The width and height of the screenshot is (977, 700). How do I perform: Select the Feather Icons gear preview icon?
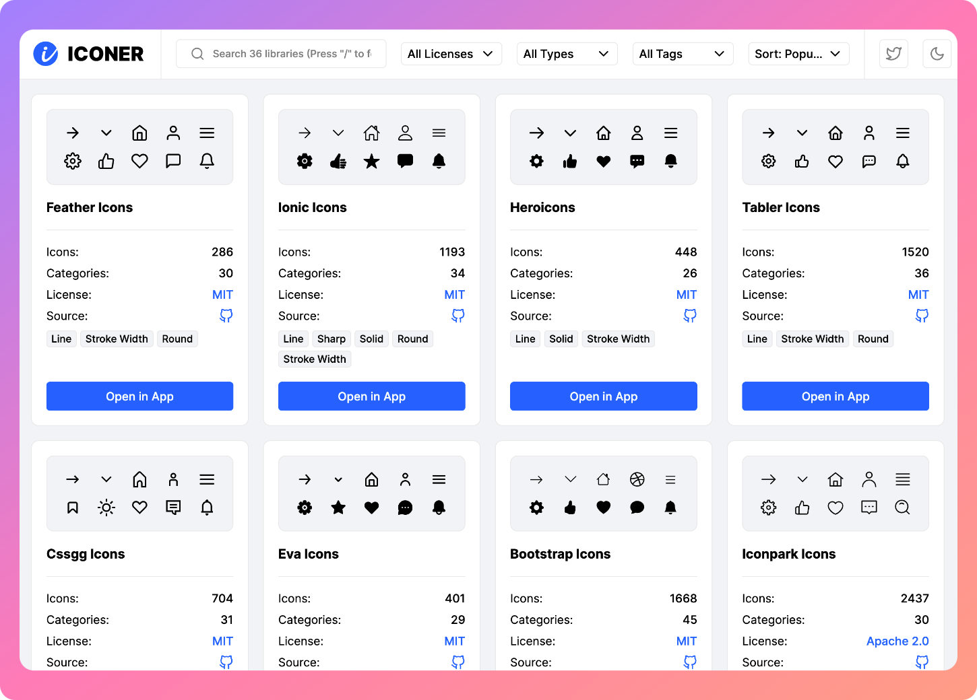[x=73, y=161]
